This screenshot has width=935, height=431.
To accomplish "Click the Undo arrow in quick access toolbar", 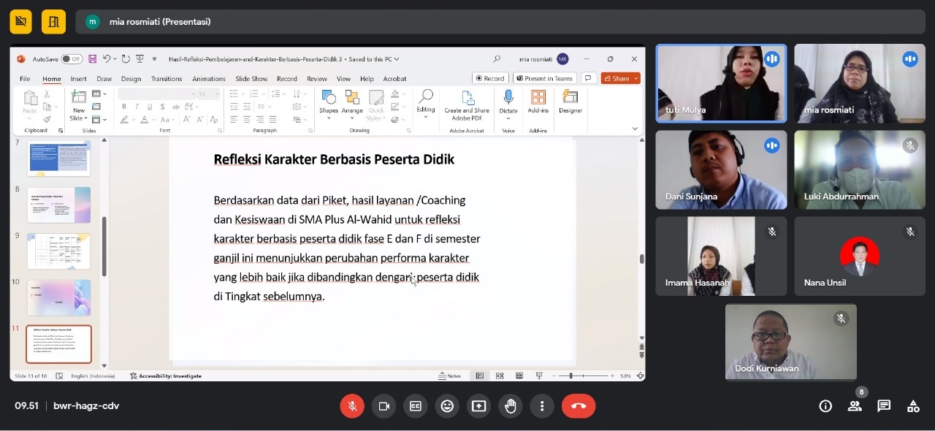I will 107,59.
